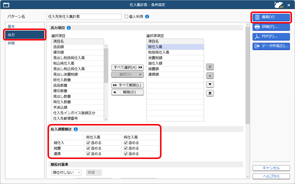Toggle 個人利用 checkbox

126,16
